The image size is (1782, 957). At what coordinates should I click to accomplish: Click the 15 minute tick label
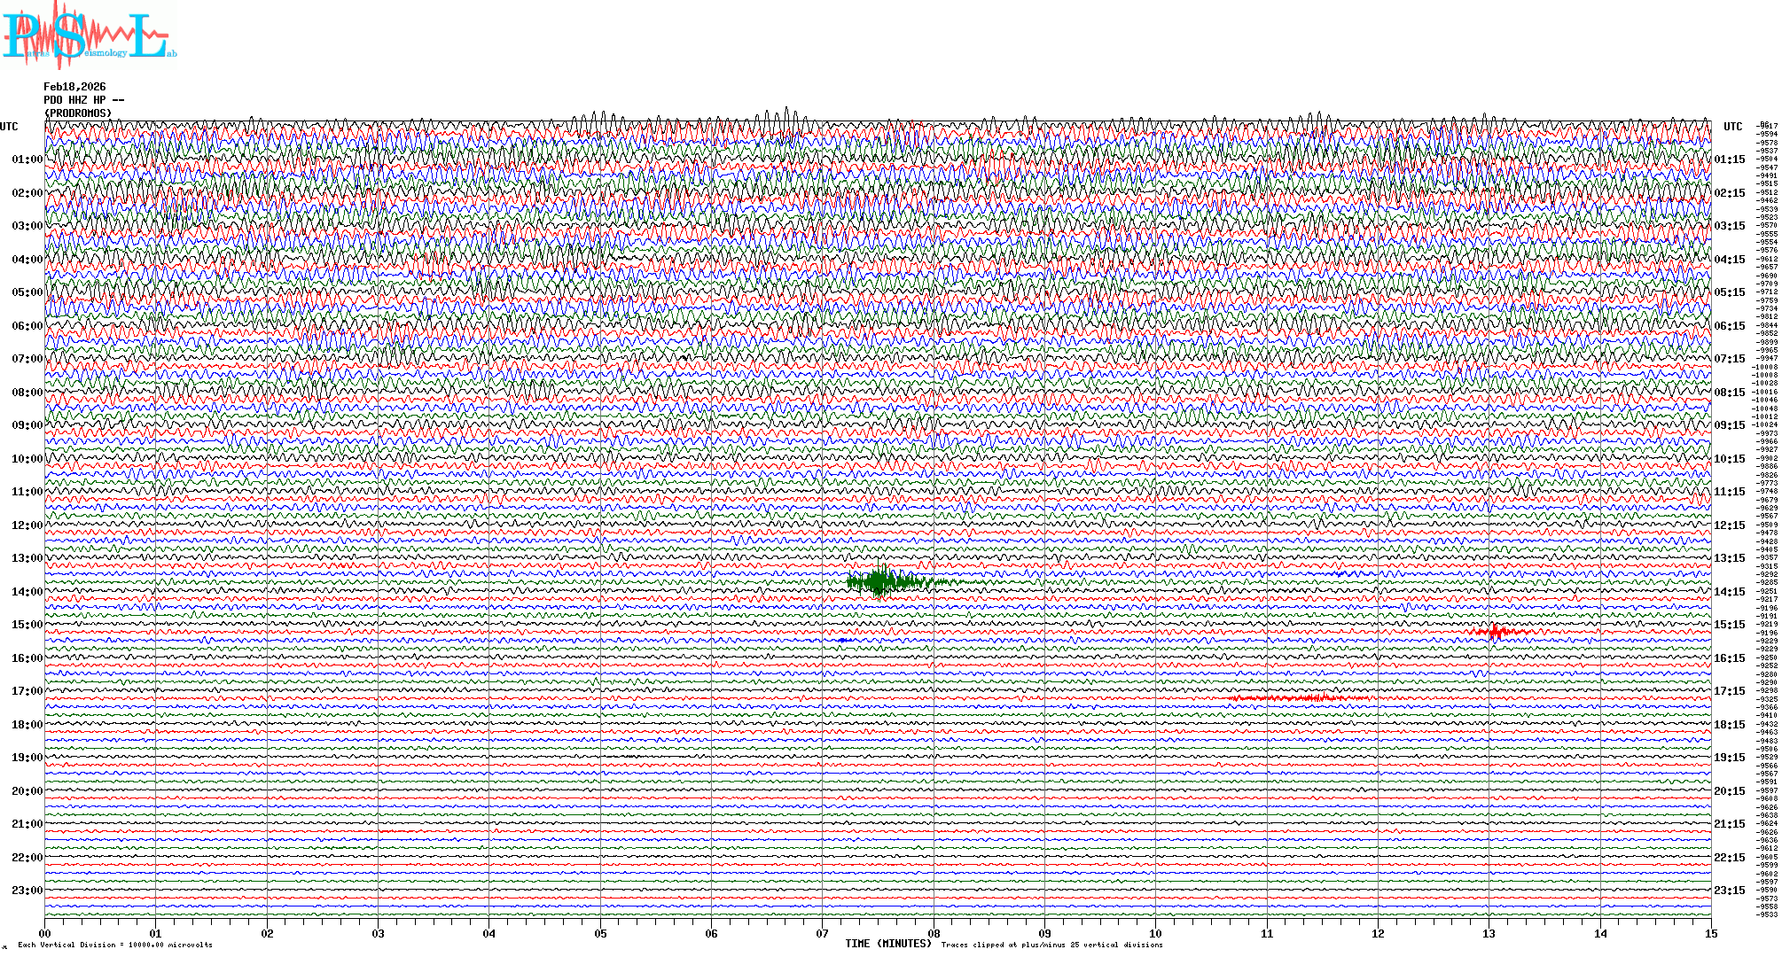coord(1710,933)
